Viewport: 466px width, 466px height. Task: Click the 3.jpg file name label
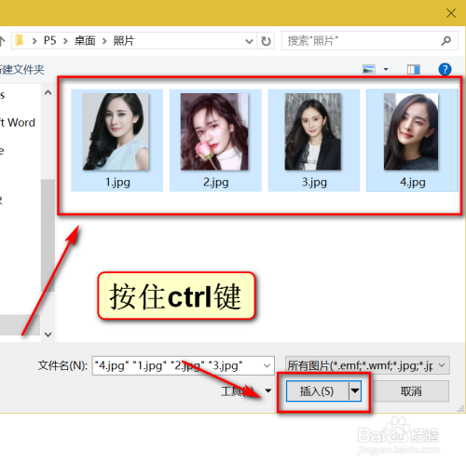[x=314, y=182]
